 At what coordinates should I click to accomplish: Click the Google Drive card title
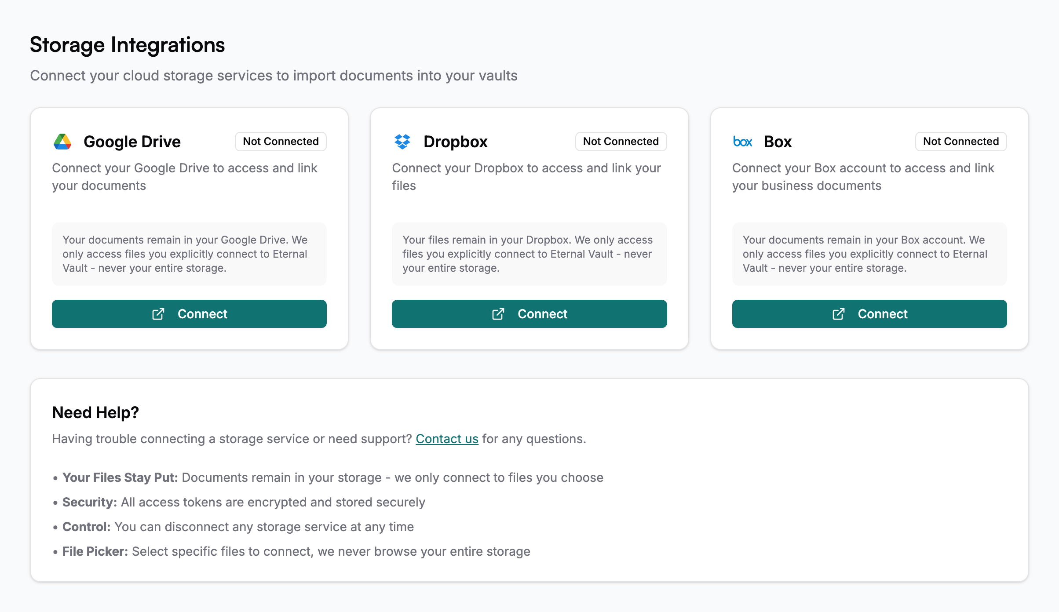coord(132,142)
